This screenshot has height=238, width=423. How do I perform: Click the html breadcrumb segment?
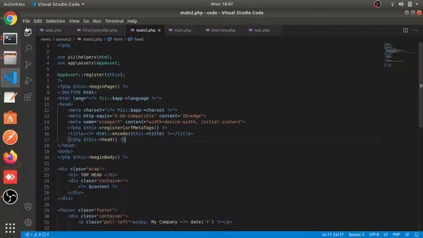tap(116, 39)
